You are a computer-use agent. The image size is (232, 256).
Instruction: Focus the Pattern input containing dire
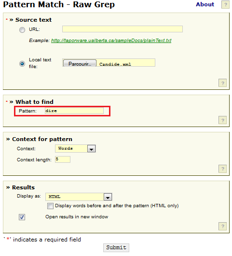tap(74, 111)
